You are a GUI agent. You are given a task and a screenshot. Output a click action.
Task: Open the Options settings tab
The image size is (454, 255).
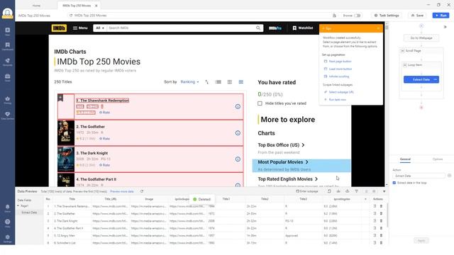[438, 159]
